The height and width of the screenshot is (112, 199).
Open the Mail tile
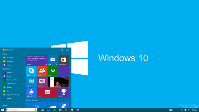pos(53,60)
